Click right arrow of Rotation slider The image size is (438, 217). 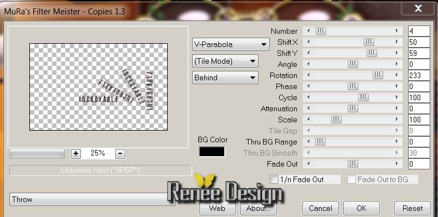pos(397,75)
